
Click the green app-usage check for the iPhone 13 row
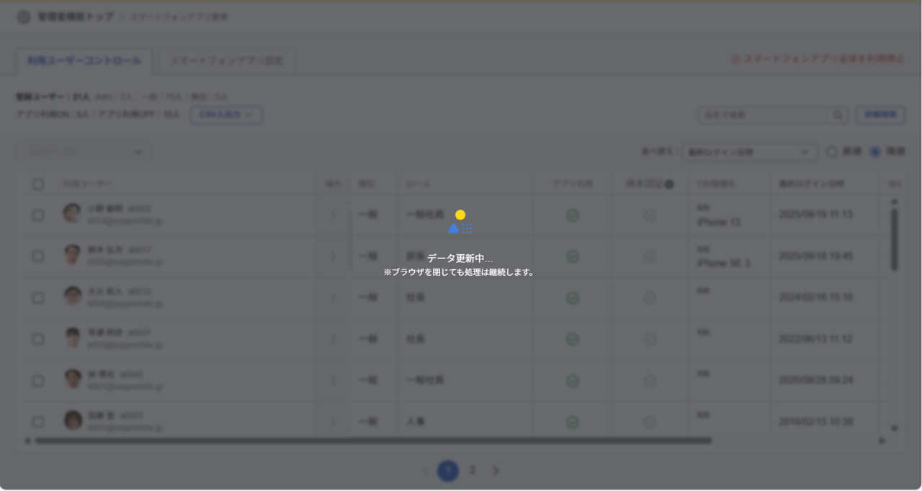click(573, 215)
